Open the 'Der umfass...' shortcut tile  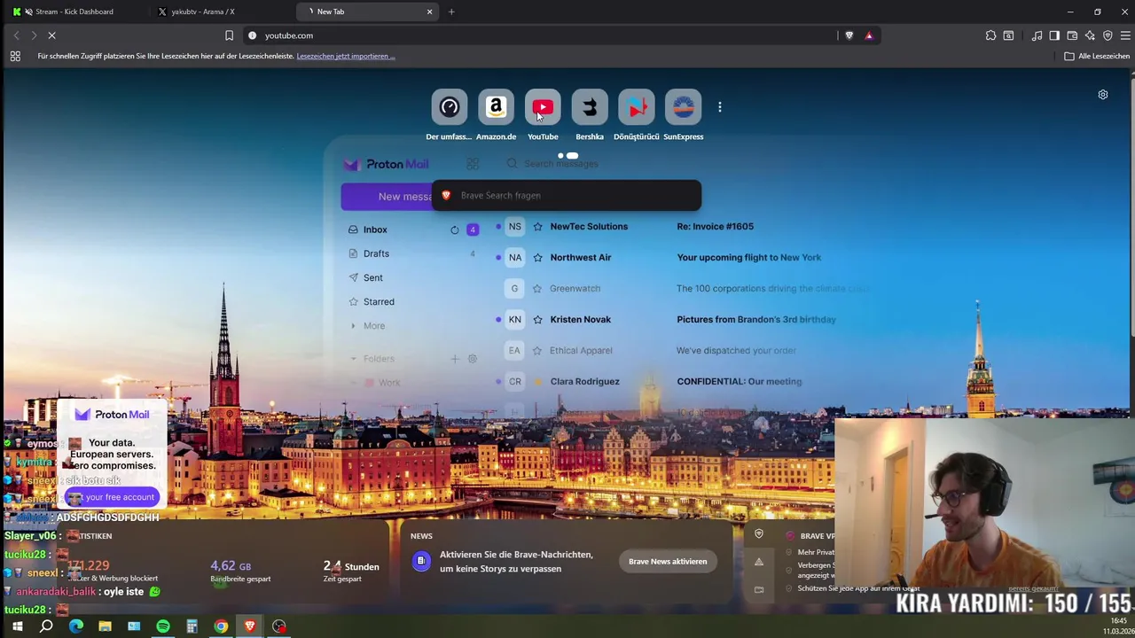450,107
